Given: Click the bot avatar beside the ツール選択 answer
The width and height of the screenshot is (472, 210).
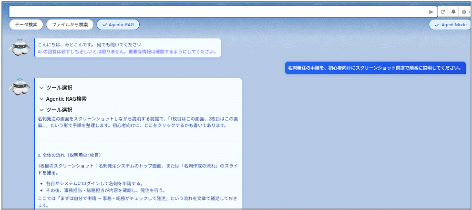Looking at the screenshot, I should tap(20, 87).
